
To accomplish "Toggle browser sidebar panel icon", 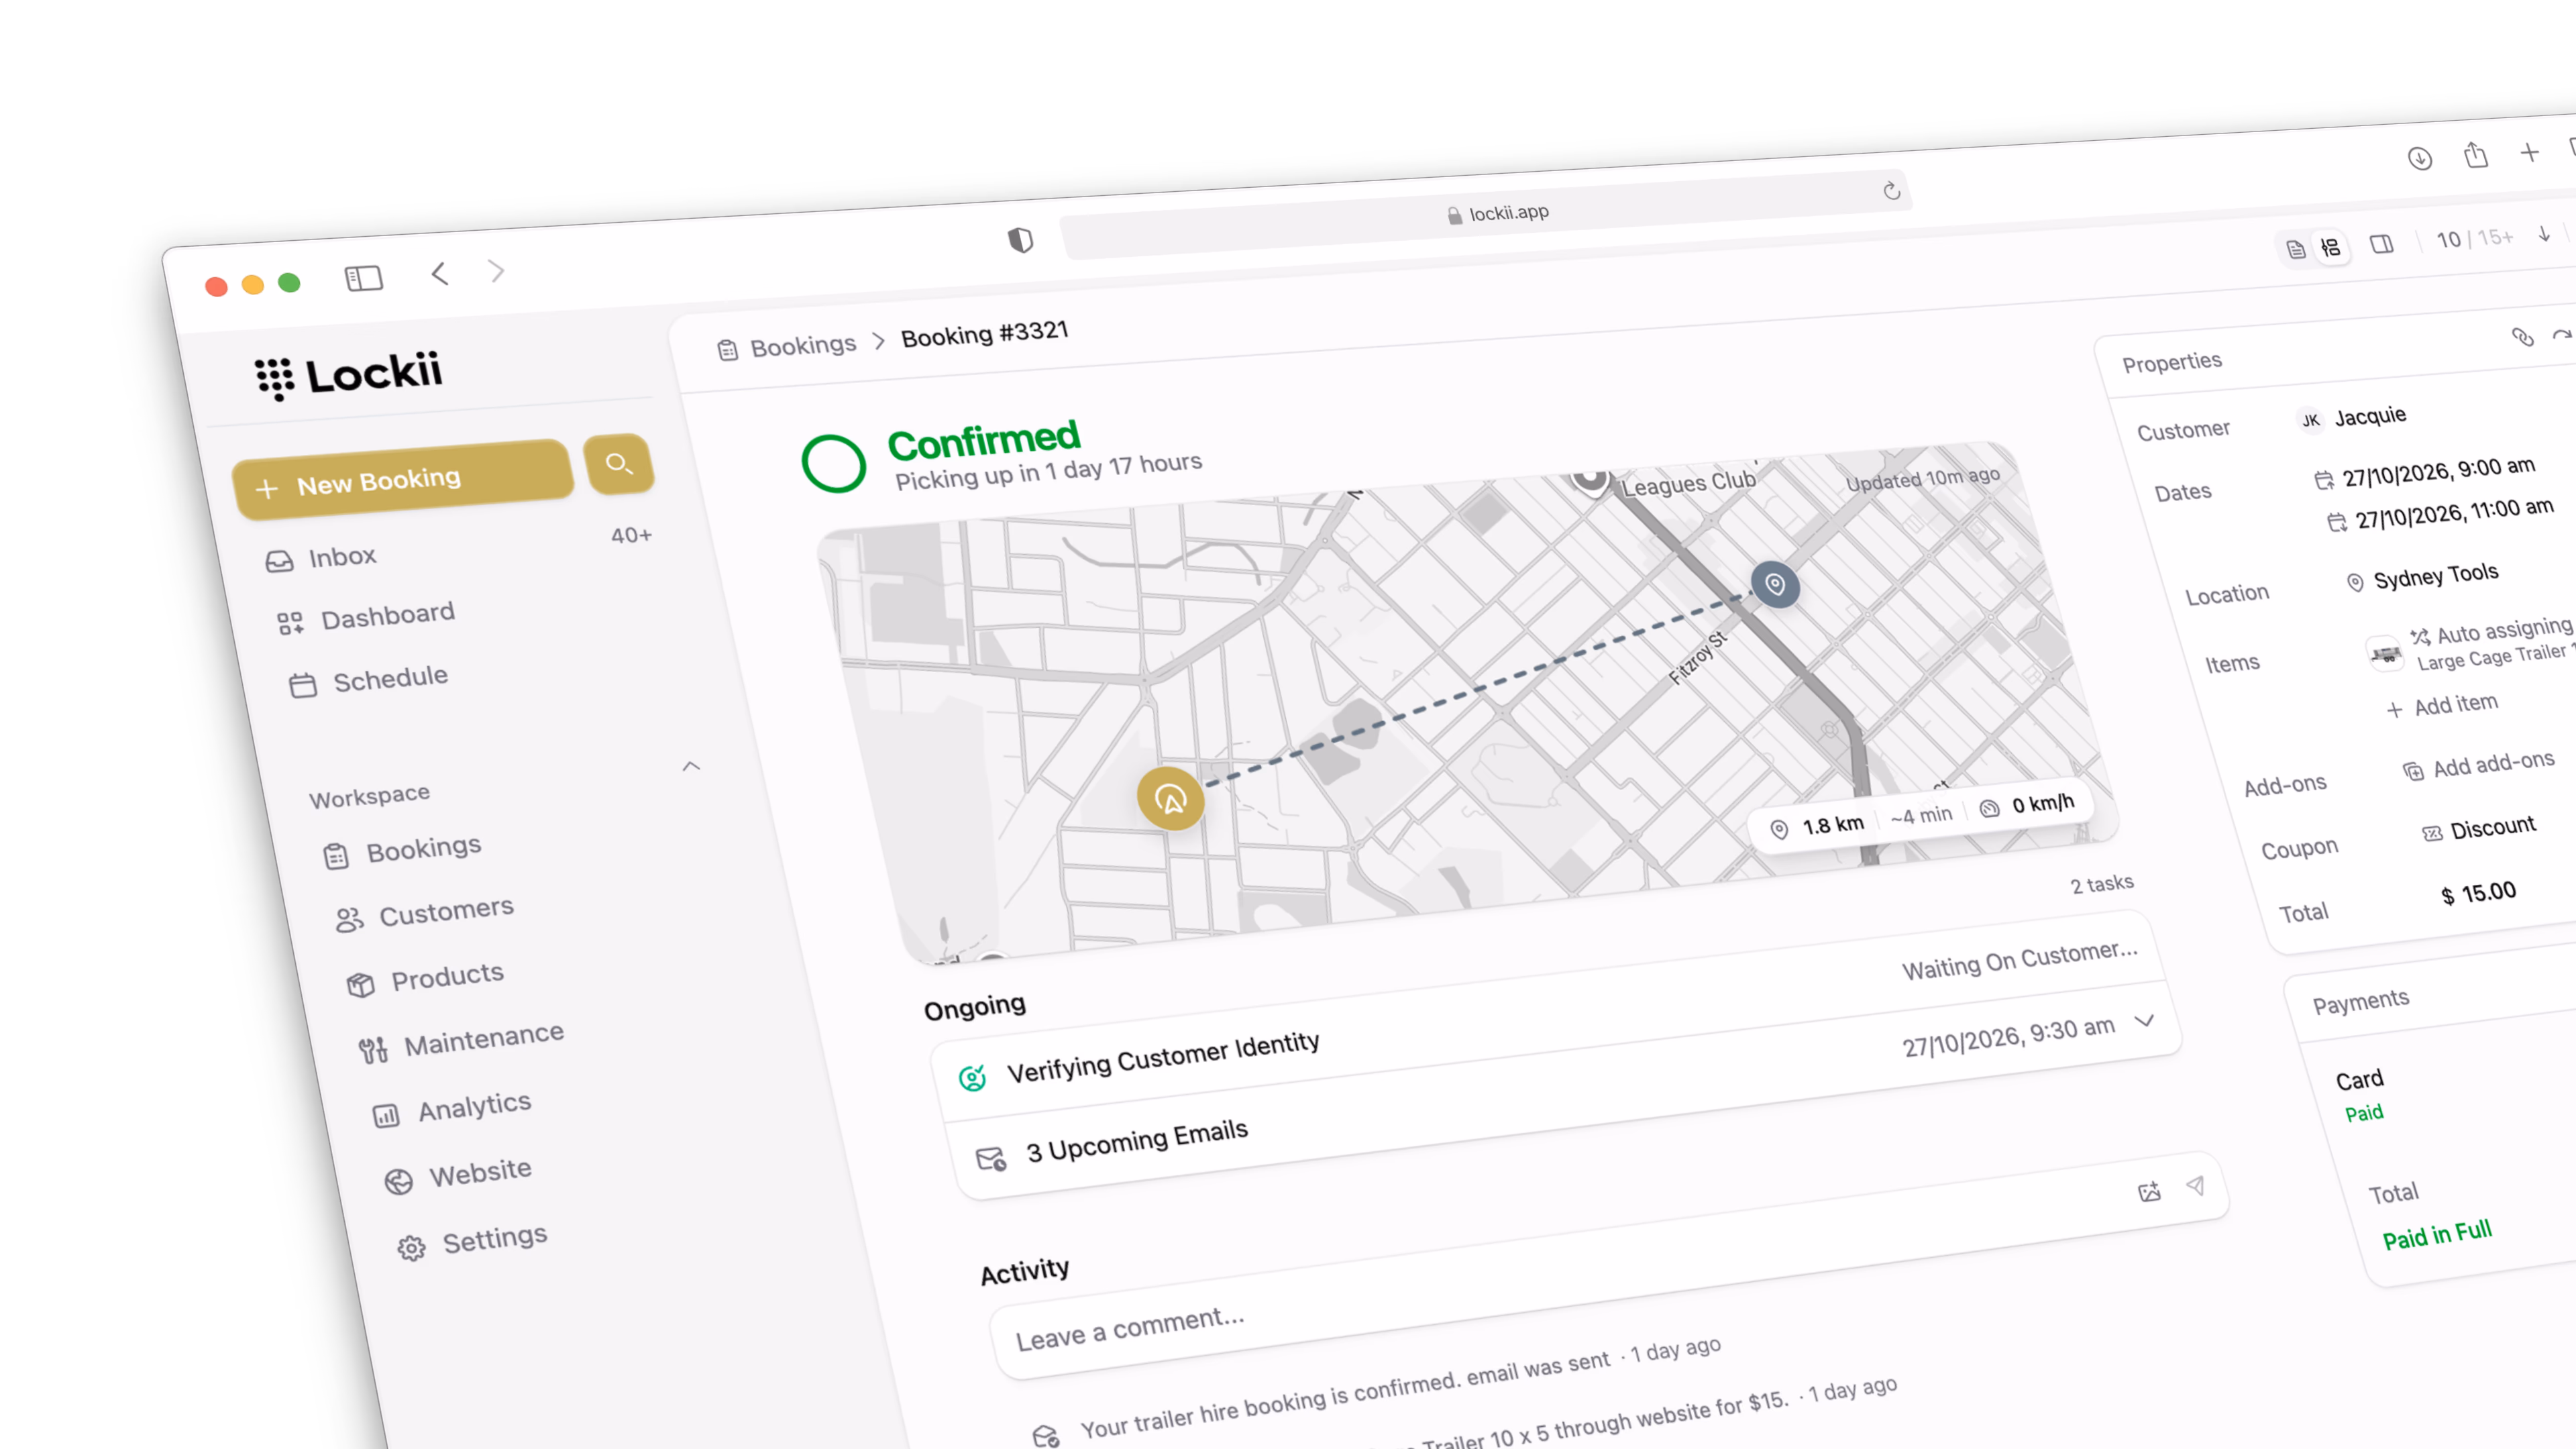I will tap(364, 277).
